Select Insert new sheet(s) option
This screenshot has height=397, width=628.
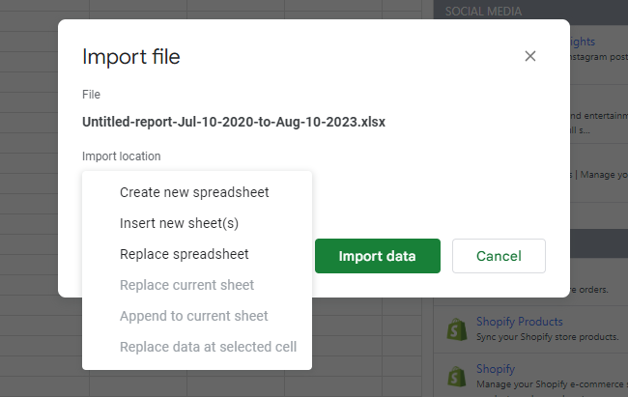[179, 223]
